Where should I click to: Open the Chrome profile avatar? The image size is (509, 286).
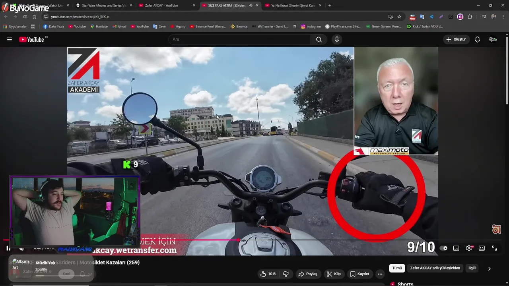[x=493, y=17]
